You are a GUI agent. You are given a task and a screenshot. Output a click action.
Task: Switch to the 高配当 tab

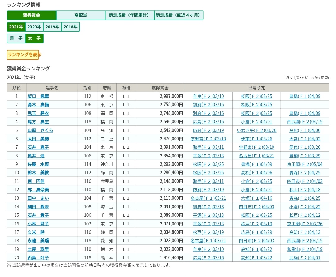tap(81, 15)
